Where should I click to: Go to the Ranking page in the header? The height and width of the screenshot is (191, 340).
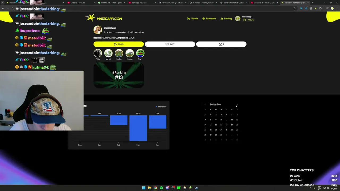click(226, 19)
